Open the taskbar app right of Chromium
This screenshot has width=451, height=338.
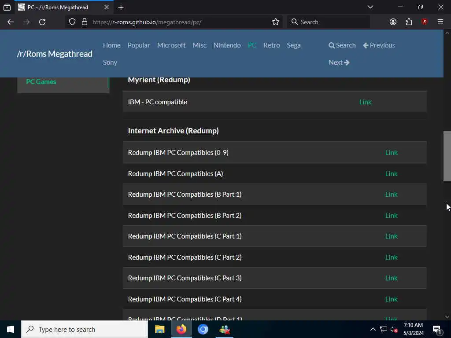click(224, 329)
